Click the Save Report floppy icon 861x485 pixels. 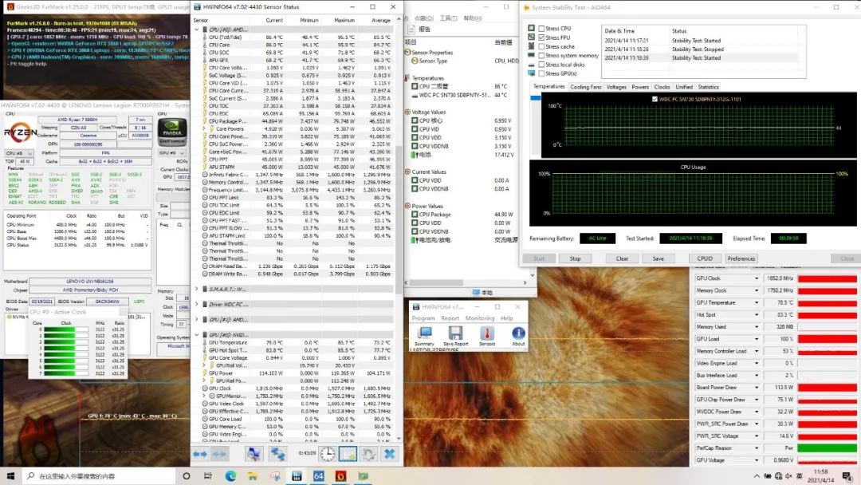pyautogui.click(x=455, y=333)
